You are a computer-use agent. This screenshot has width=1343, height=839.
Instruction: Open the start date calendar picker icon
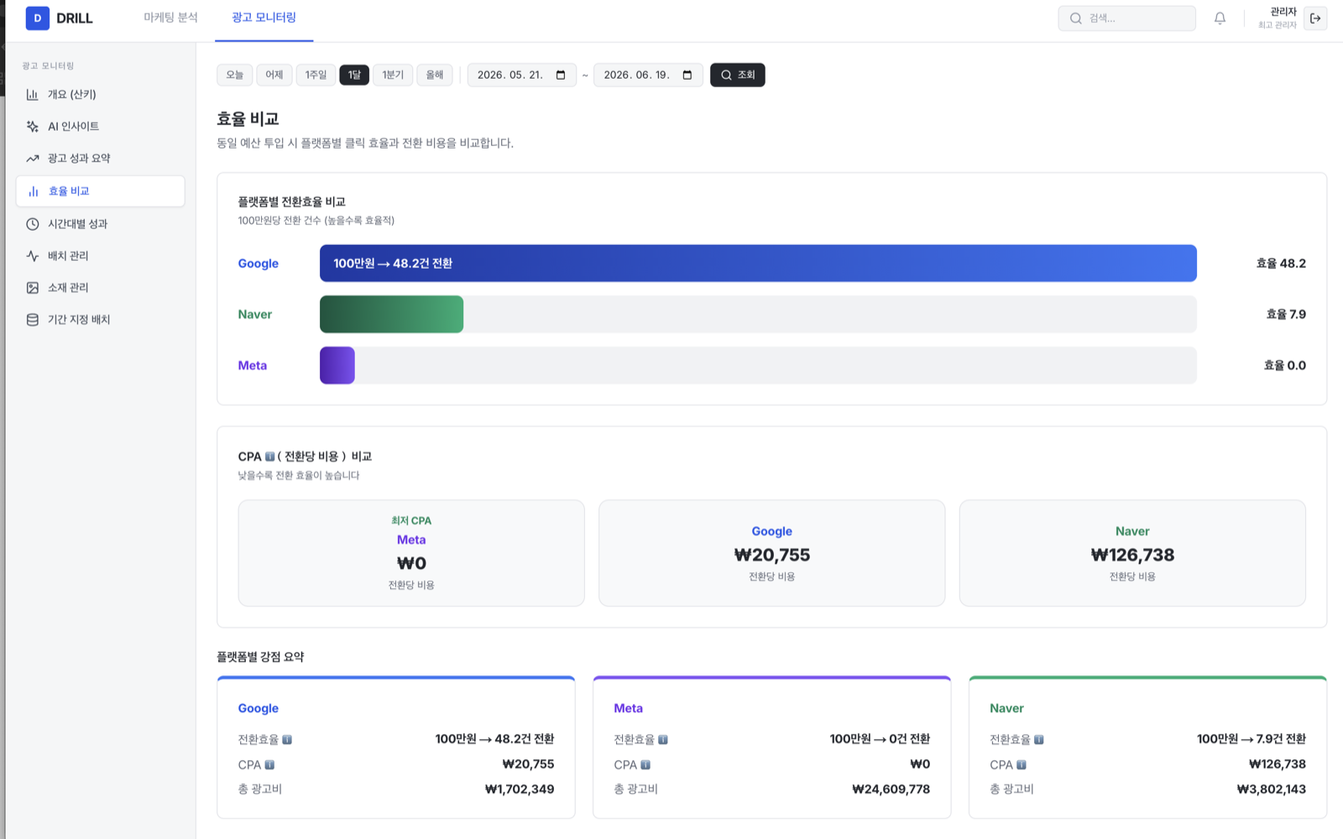click(x=561, y=75)
